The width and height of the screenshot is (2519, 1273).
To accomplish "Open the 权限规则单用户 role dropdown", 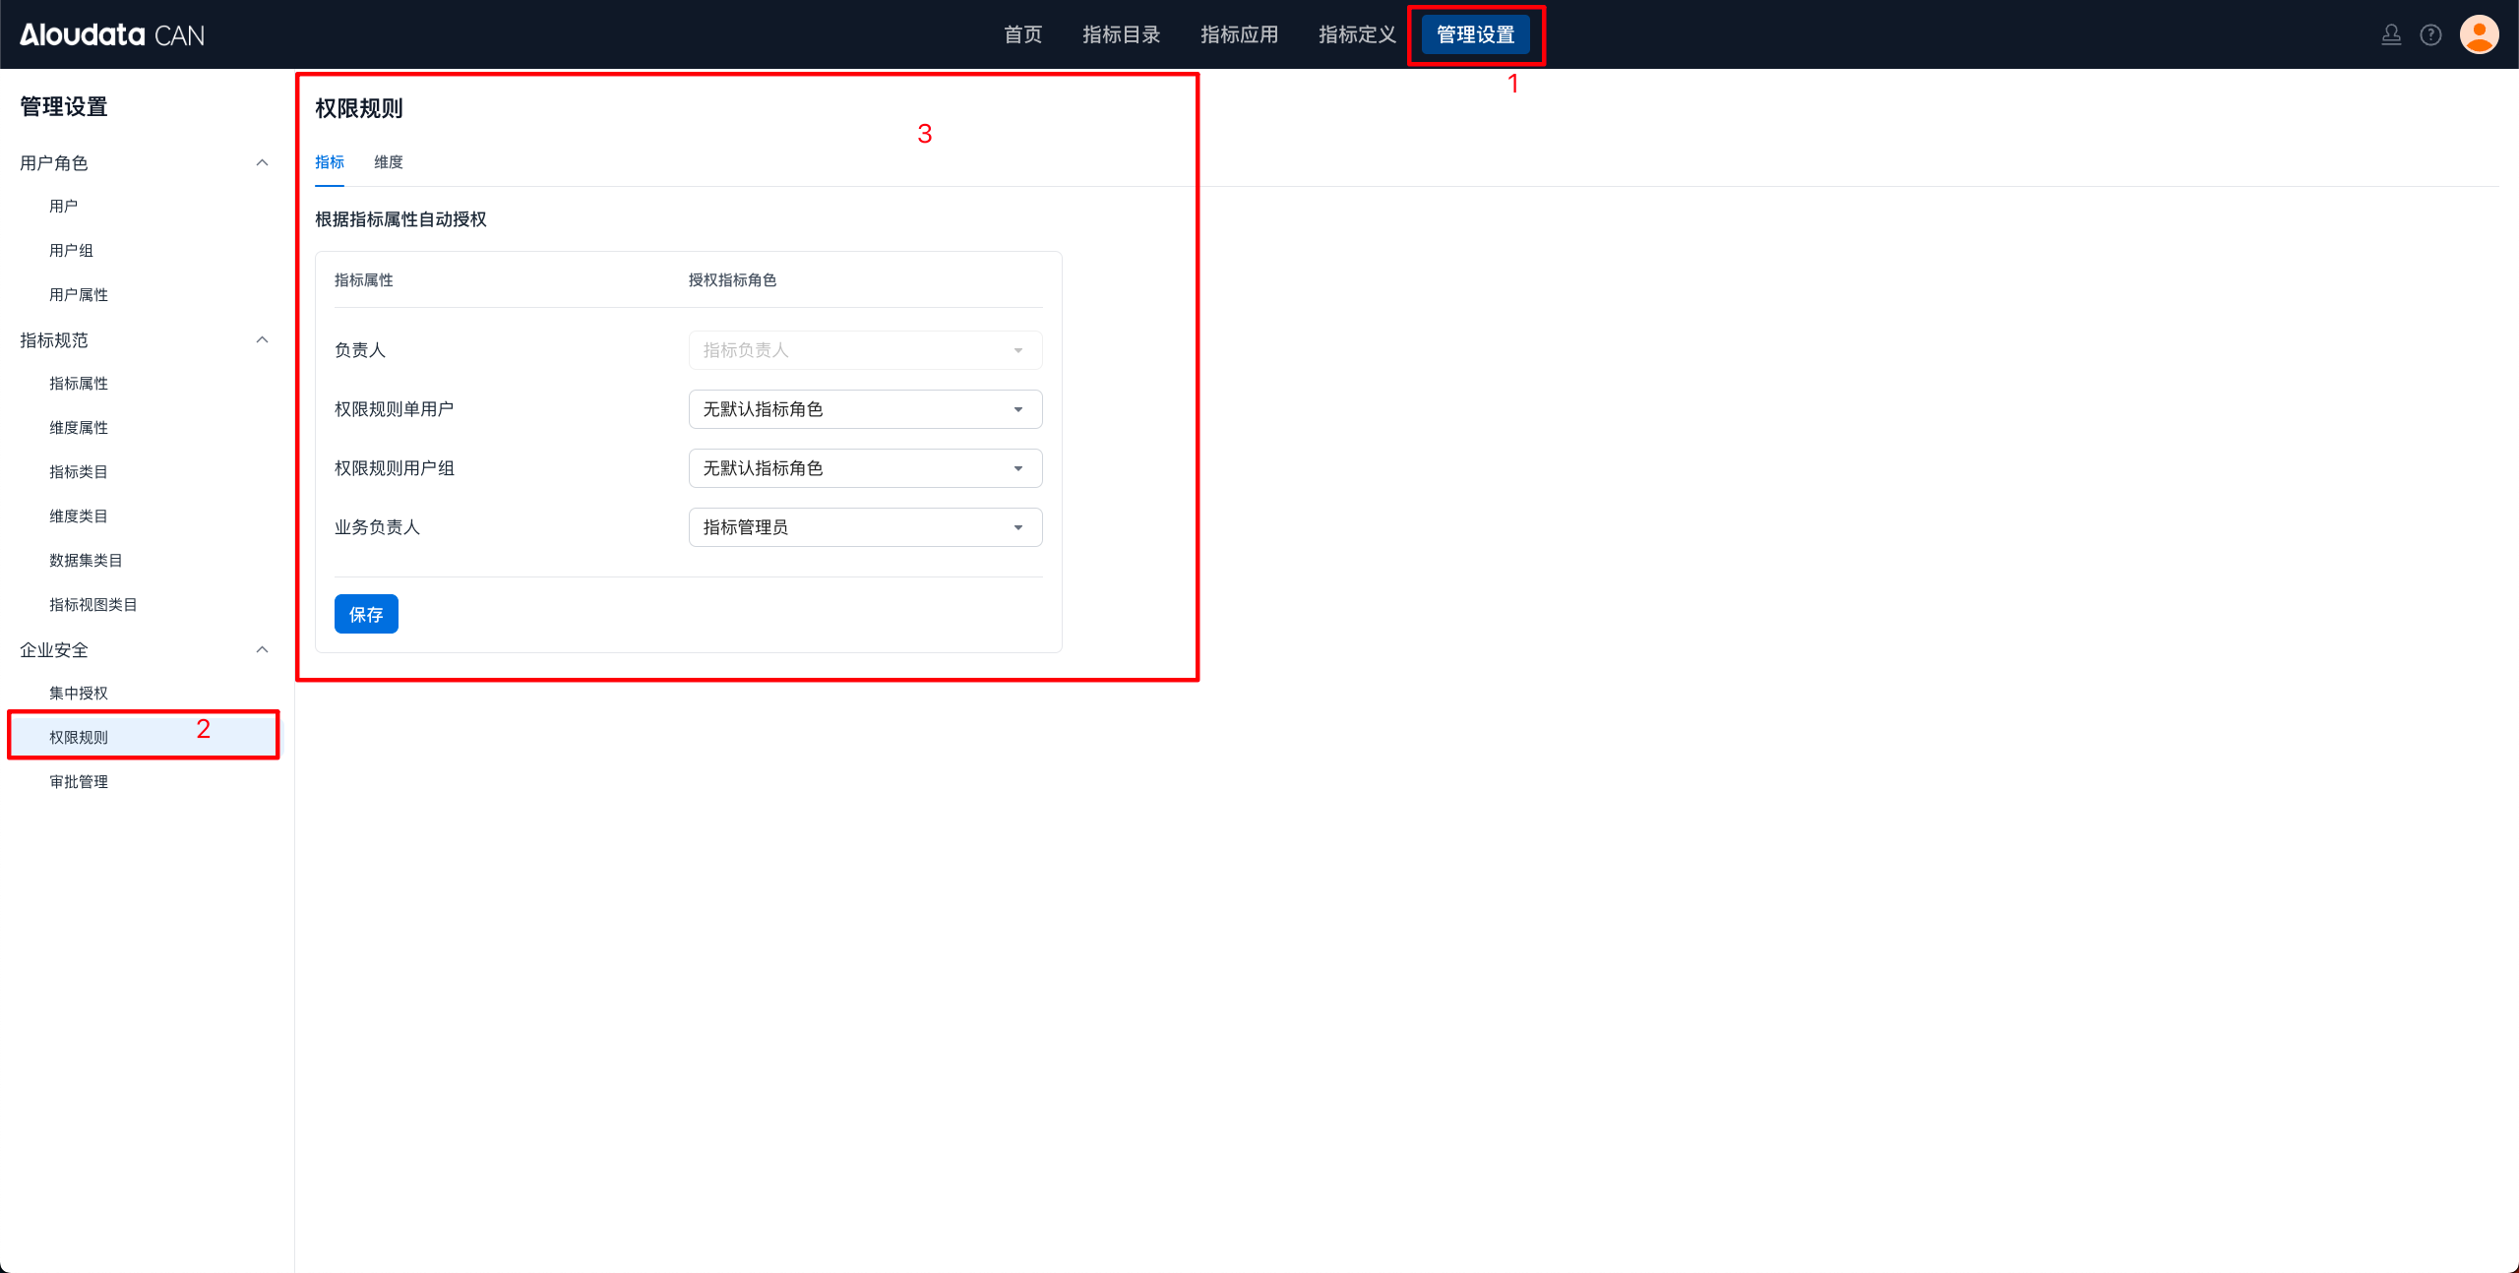I will [x=864, y=409].
